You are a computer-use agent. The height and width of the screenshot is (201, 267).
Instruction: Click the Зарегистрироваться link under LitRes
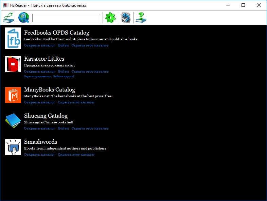pos(37,77)
